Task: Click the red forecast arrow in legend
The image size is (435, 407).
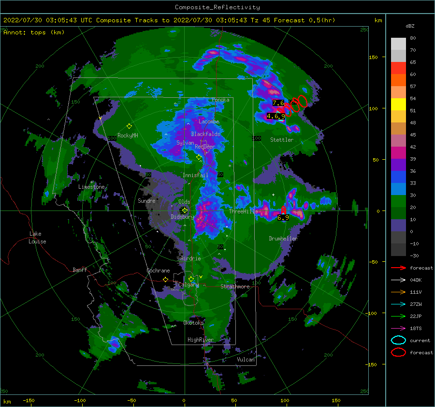Action: point(398,268)
